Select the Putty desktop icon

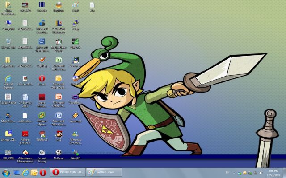point(76,25)
